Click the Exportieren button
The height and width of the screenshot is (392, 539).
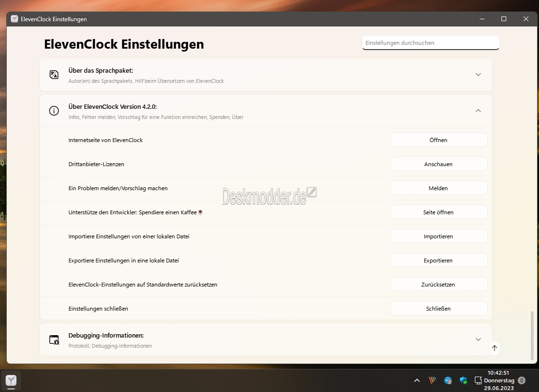click(x=439, y=260)
